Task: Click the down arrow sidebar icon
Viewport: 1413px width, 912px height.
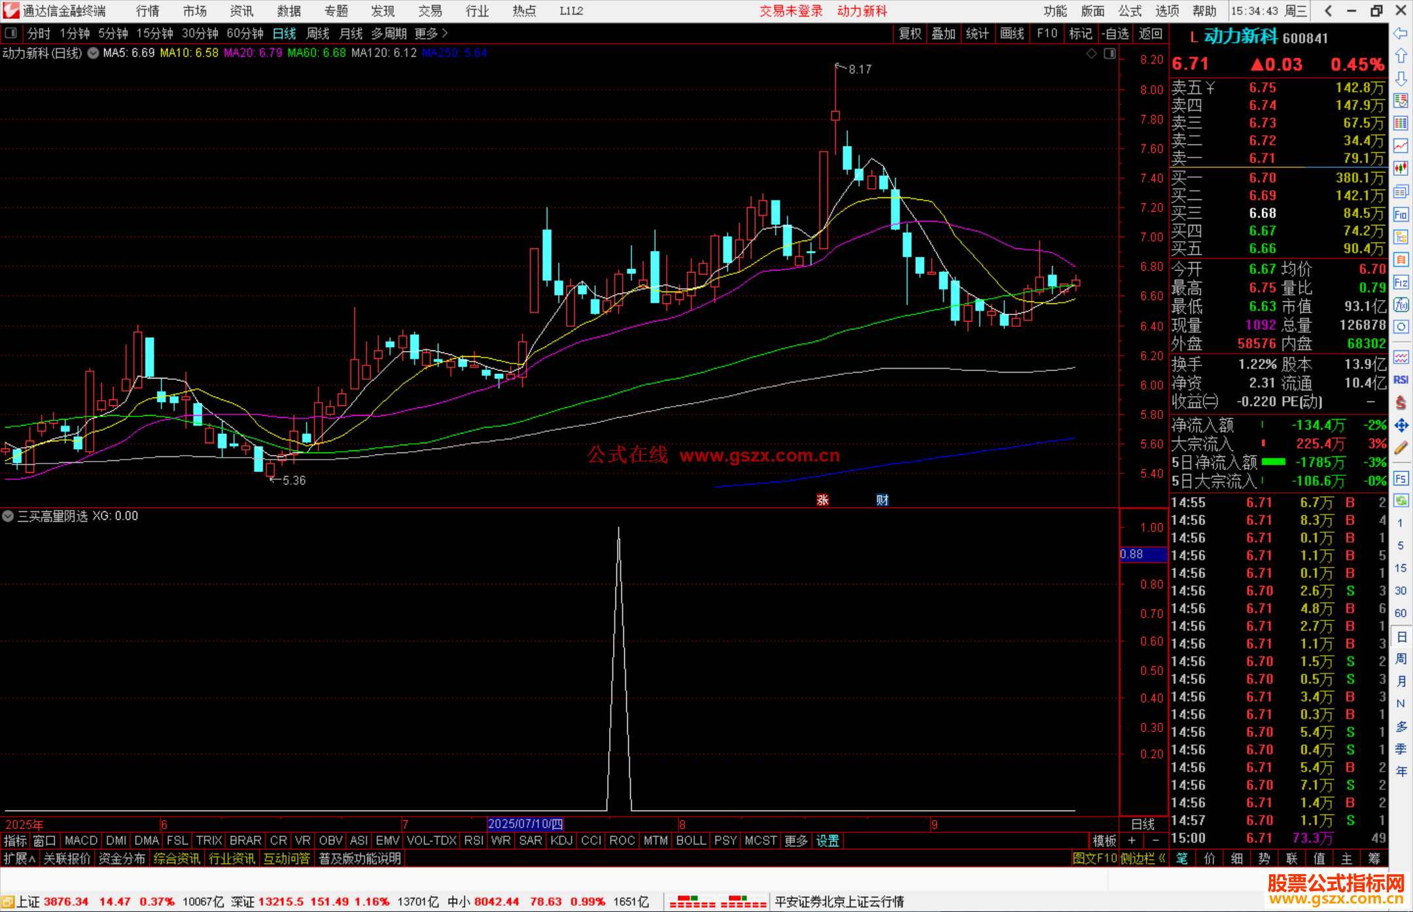Action: tap(1401, 78)
